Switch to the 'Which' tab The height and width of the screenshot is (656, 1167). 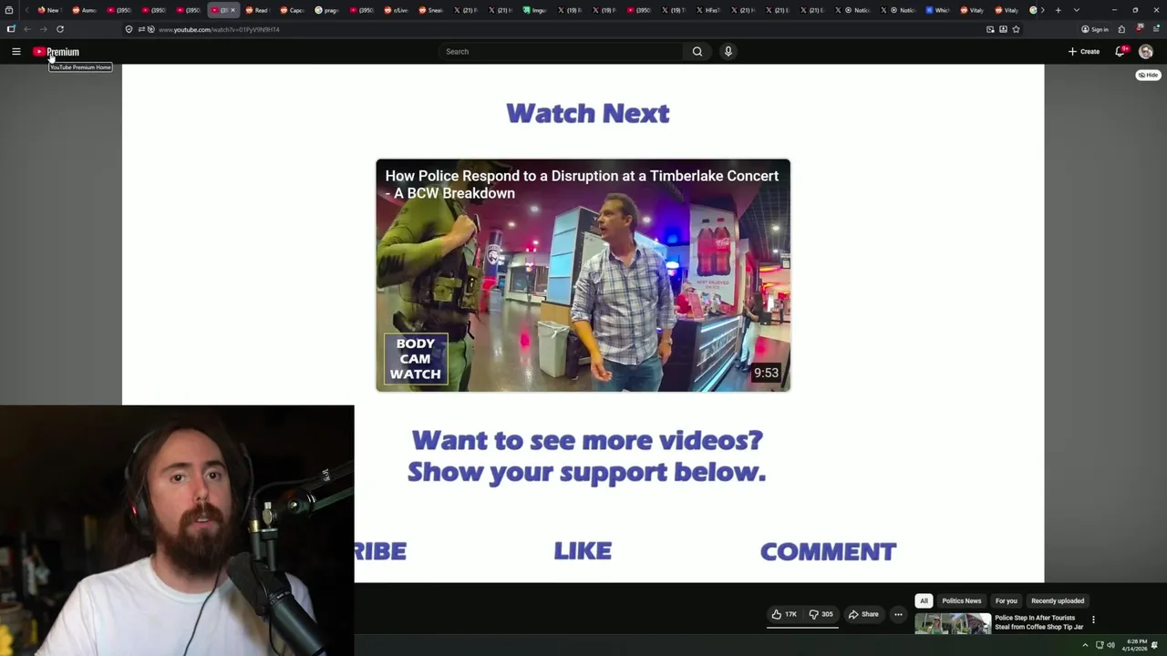938,10
